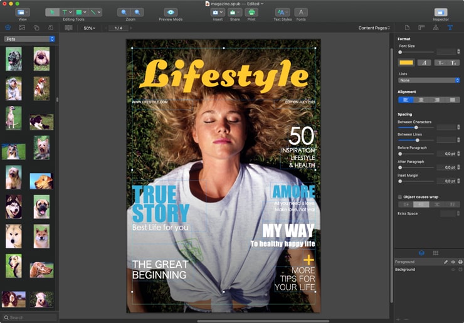Click the Before Paragraph value field

[446, 154]
